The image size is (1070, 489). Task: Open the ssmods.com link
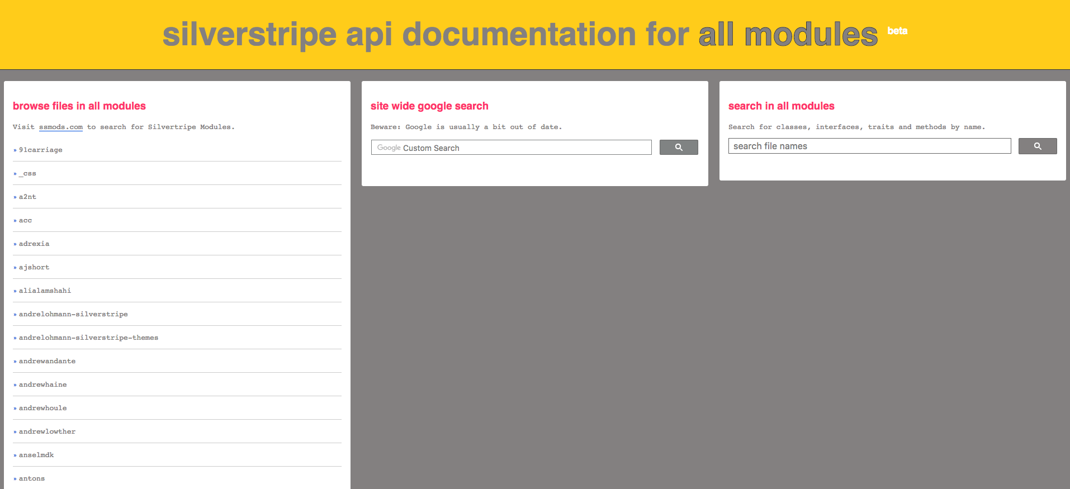(61, 127)
